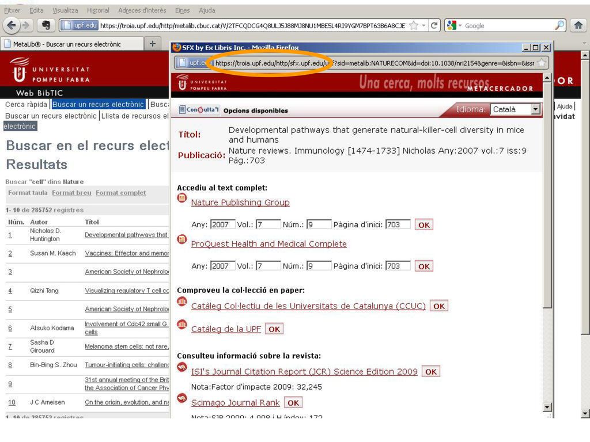Screen dimensions: 590x442
Task: Click the SFX popup vertical scrollbar
Action: coord(547,196)
